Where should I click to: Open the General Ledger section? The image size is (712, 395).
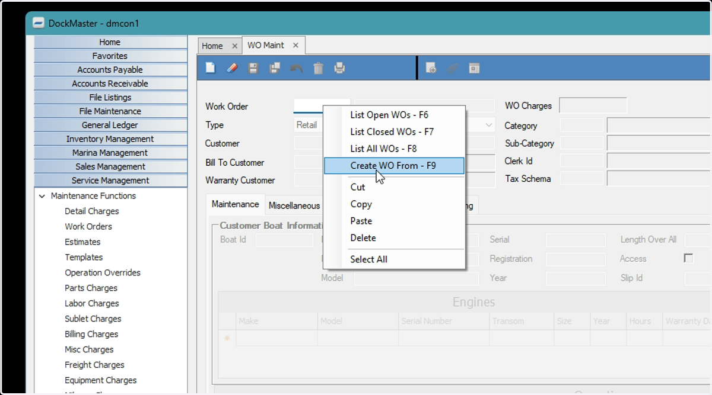[x=110, y=125]
